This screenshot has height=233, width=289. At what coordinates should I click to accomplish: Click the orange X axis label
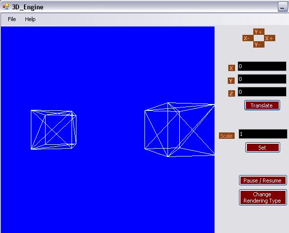[232, 68]
